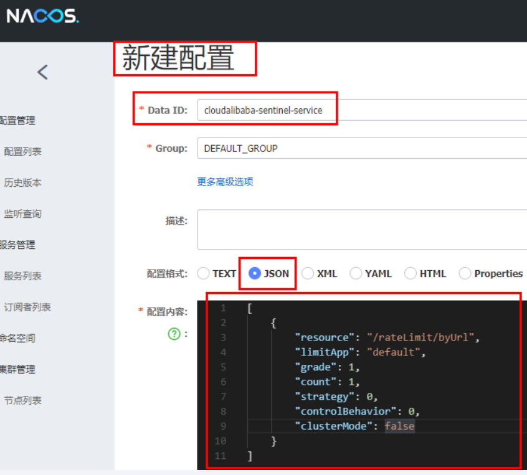Image resolution: width=527 pixels, height=475 pixels.
Task: Select YAML format radio button
Action: point(356,273)
